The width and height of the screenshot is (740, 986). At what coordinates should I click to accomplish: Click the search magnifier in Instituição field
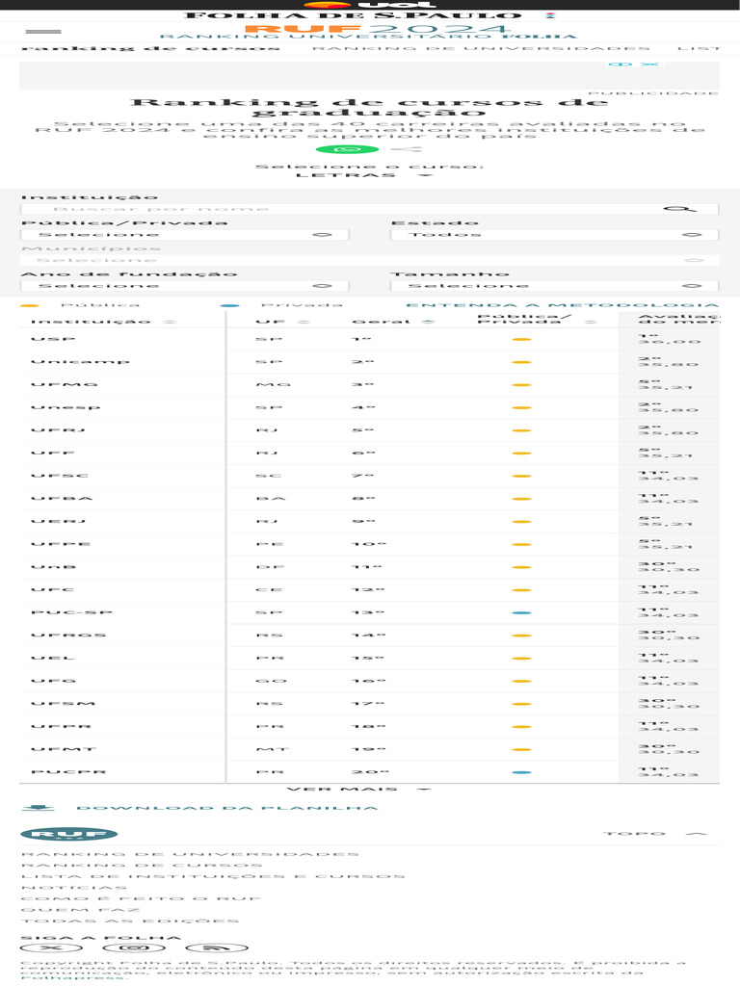tap(679, 209)
